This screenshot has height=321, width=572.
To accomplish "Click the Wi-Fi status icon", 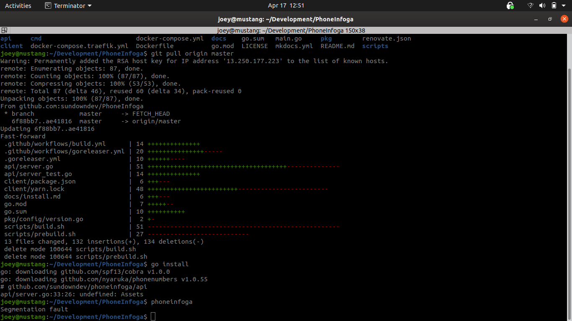I will click(x=530, y=5).
